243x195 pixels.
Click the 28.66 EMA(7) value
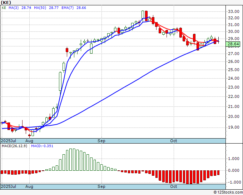click(81, 8)
